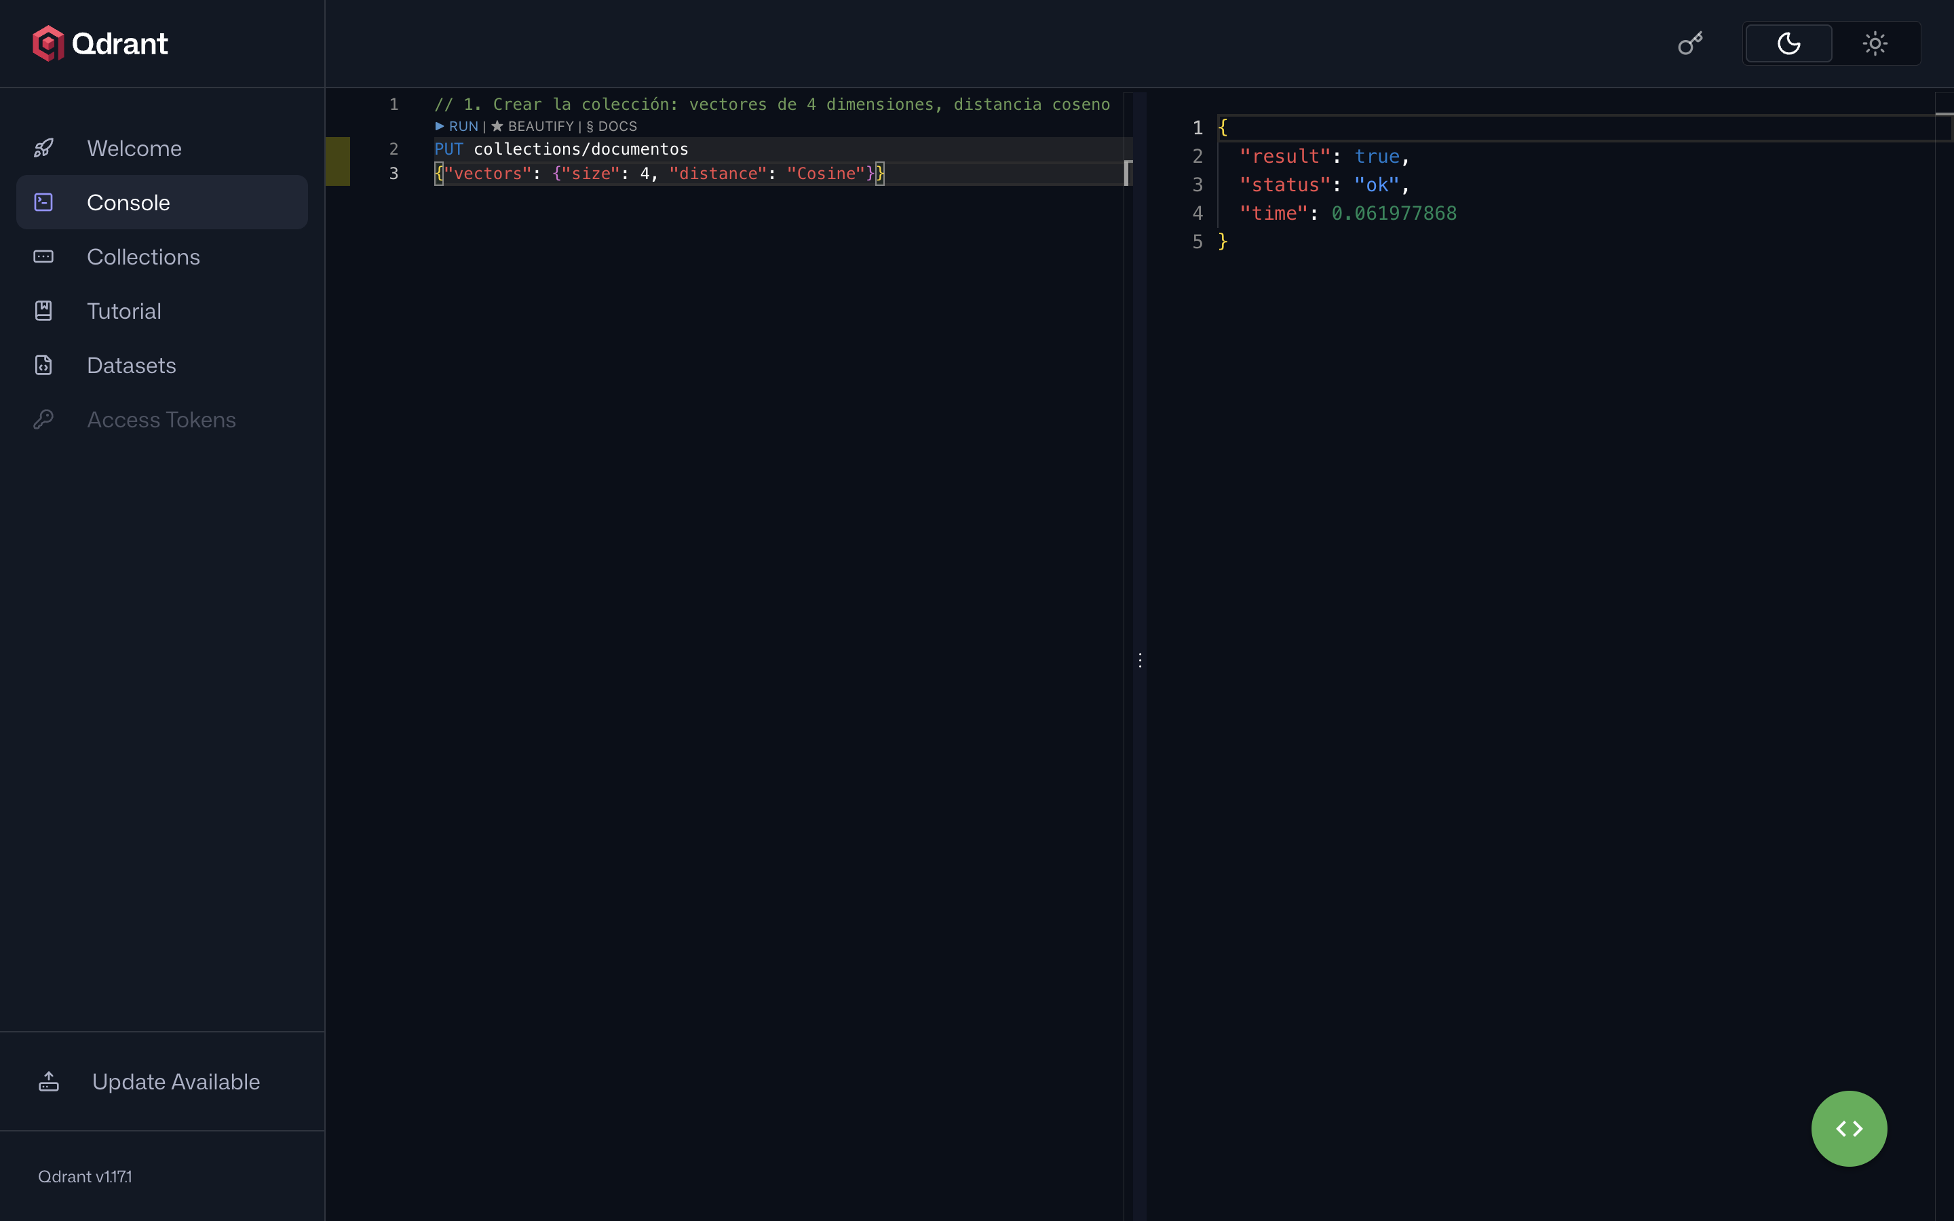The width and height of the screenshot is (1954, 1221).
Task: Switch to light theme with sun icon
Action: point(1875,43)
